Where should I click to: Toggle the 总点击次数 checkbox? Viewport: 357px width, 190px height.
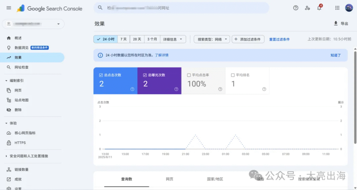101,75
